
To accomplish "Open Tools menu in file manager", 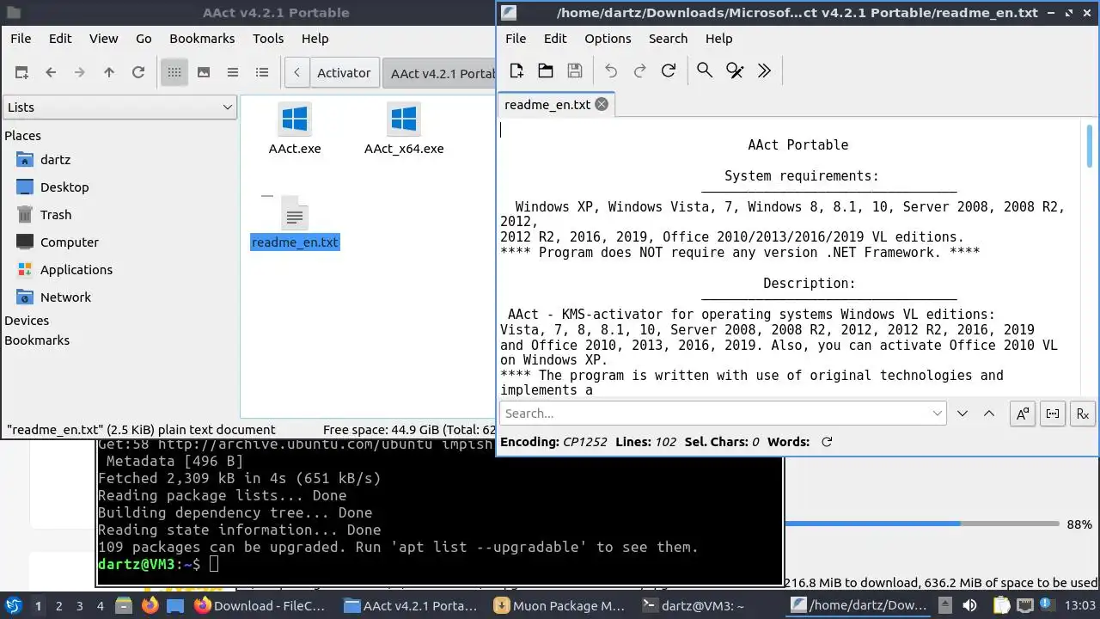I will pyautogui.click(x=268, y=39).
